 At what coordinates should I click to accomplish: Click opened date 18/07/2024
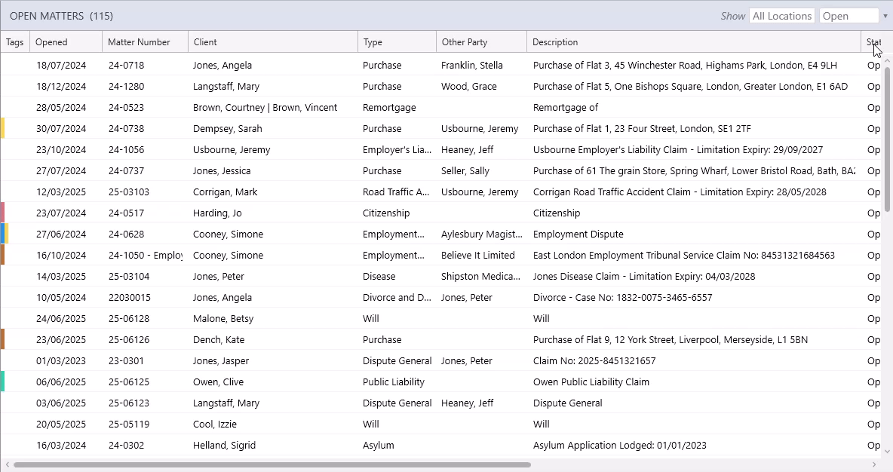point(62,66)
